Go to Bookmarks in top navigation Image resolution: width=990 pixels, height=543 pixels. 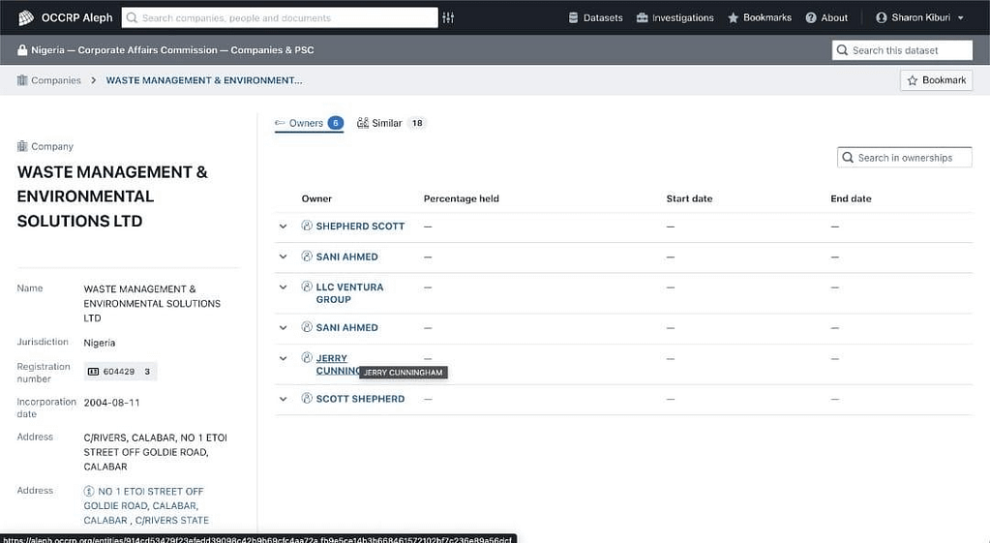(x=760, y=17)
